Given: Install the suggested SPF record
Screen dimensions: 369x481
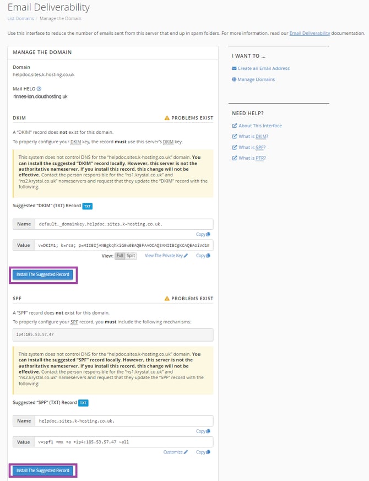Looking at the screenshot, I should pyautogui.click(x=43, y=471).
